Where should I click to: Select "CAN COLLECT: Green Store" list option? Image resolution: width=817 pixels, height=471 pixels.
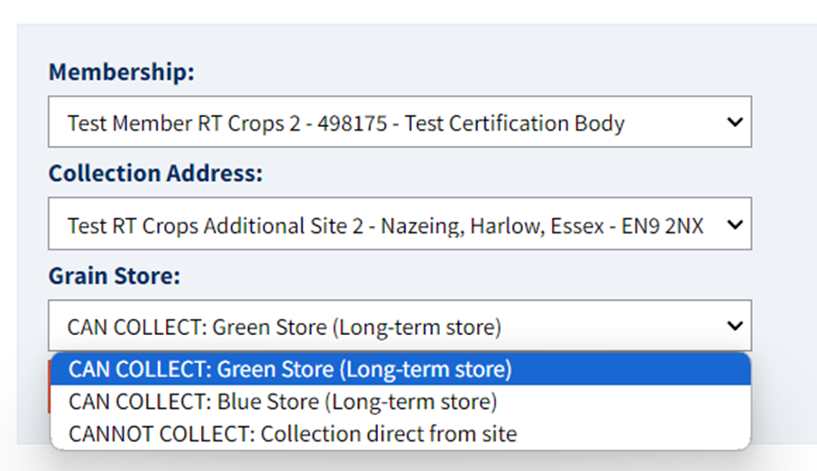(289, 369)
